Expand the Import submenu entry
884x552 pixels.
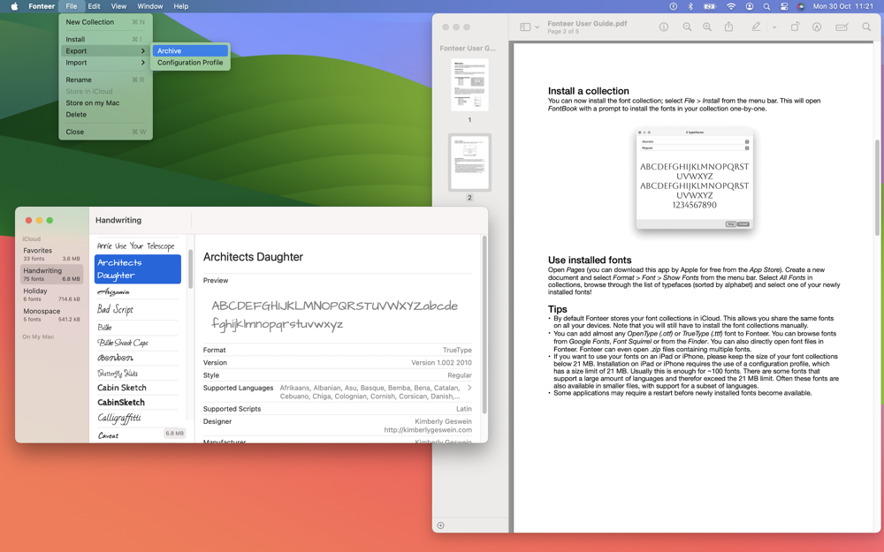pyautogui.click(x=105, y=63)
